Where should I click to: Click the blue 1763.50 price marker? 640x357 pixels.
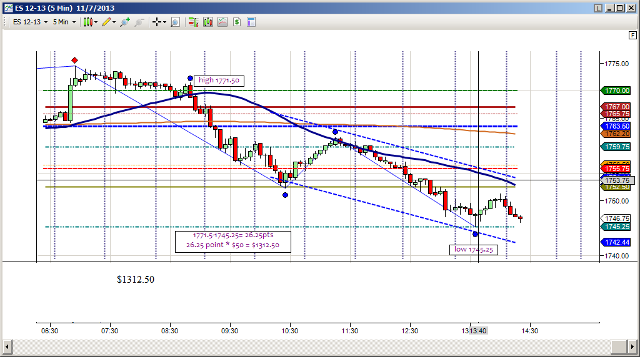pyautogui.click(x=616, y=126)
